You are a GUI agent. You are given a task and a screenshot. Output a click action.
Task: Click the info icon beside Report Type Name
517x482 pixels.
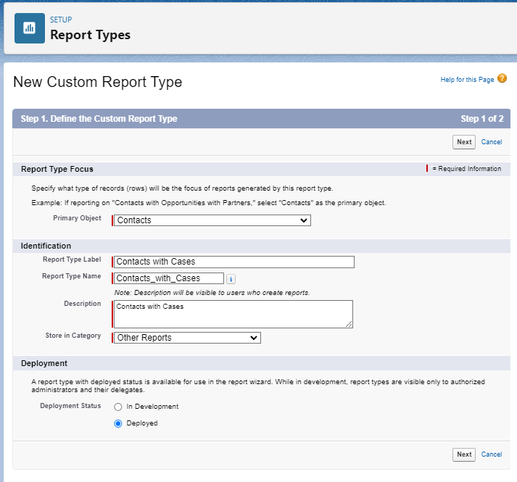tap(231, 278)
